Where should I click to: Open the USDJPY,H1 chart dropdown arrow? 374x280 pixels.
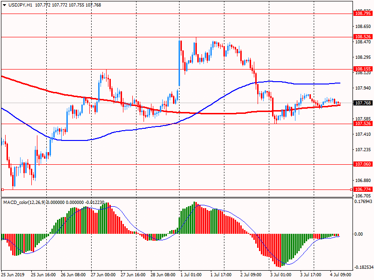coord(4,5)
